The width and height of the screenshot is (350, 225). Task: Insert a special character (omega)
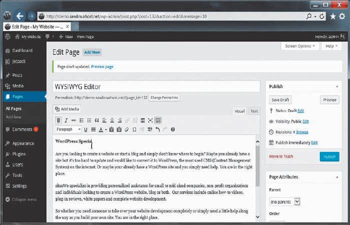[x=134, y=129]
